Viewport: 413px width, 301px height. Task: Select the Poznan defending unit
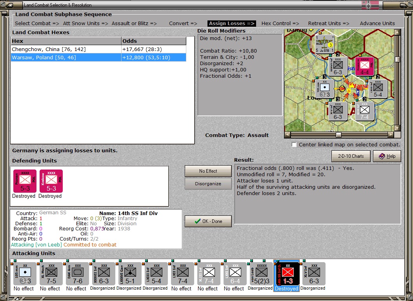click(x=25, y=181)
